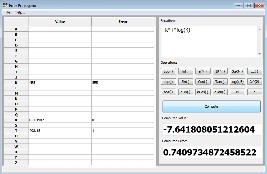Insert the SqRt() operator

[x=237, y=71]
